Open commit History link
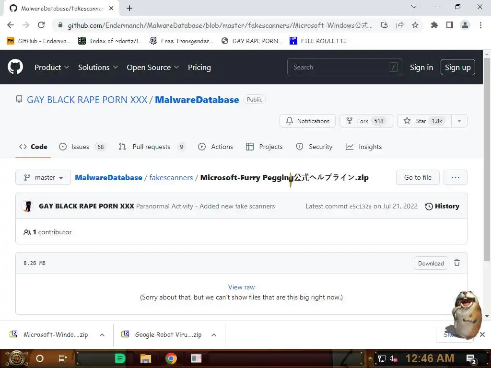Image resolution: width=491 pixels, height=368 pixels. click(442, 206)
